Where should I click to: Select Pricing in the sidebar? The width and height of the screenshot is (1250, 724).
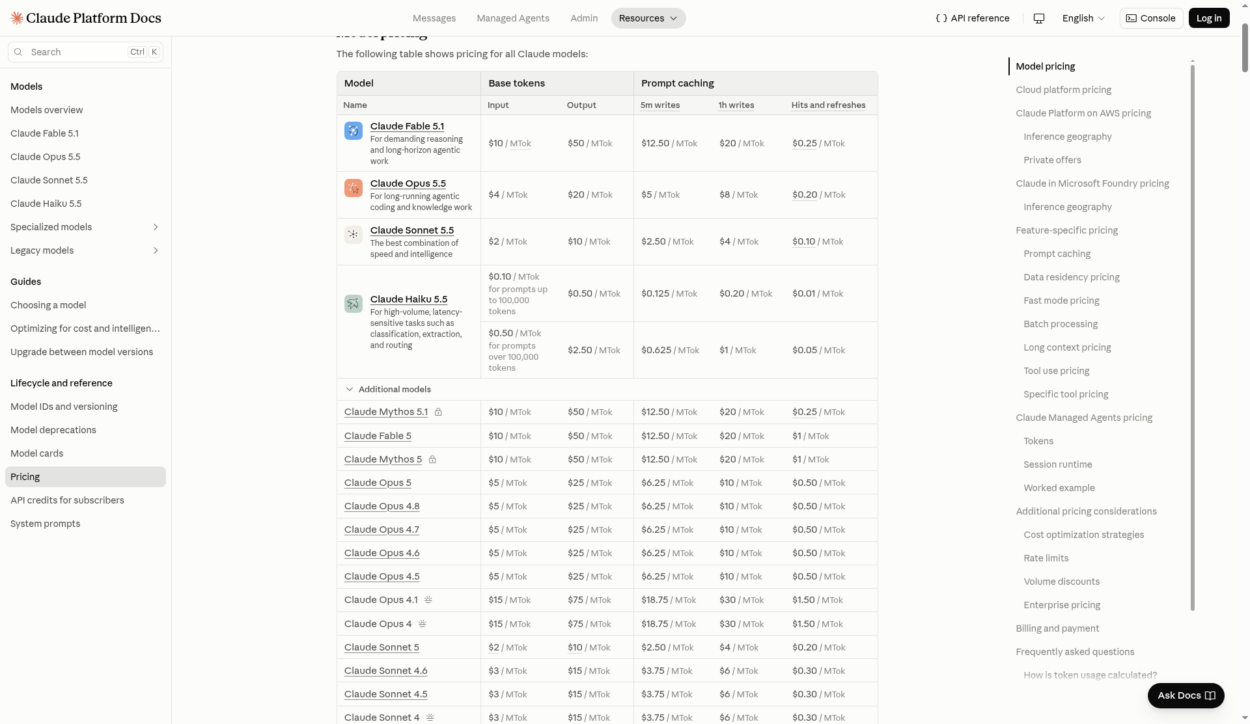pyautogui.click(x=85, y=477)
